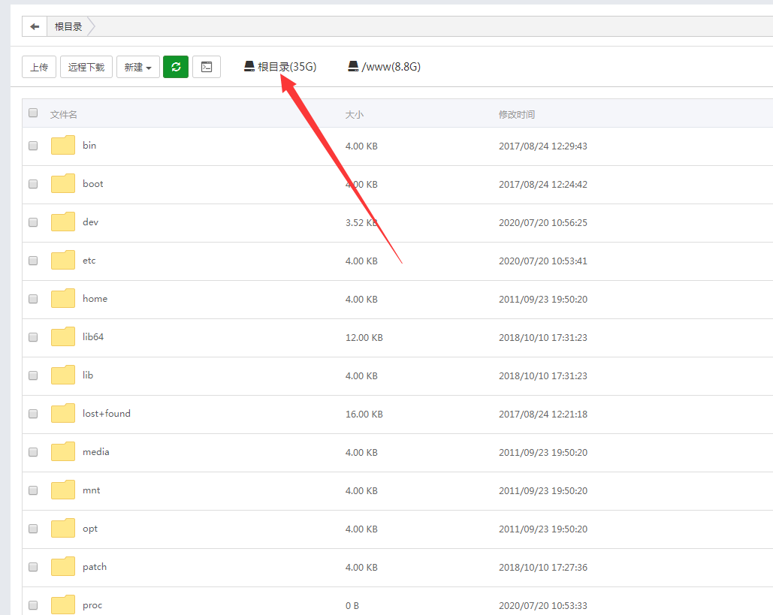The width and height of the screenshot is (773, 615).
Task: Click the 0 B size of proc
Action: [x=352, y=606]
